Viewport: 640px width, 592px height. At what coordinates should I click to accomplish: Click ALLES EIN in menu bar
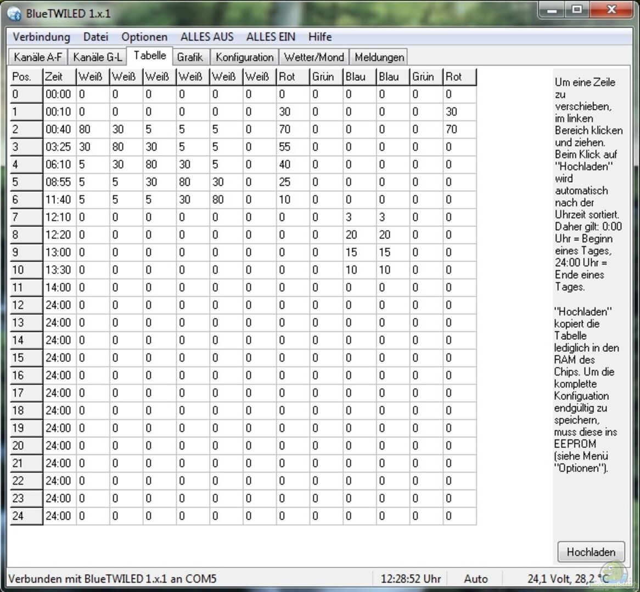point(271,37)
